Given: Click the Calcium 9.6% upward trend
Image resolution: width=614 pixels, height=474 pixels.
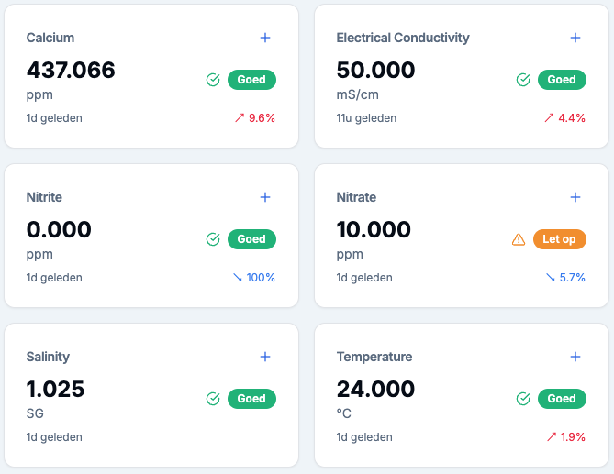Looking at the screenshot, I should [255, 118].
